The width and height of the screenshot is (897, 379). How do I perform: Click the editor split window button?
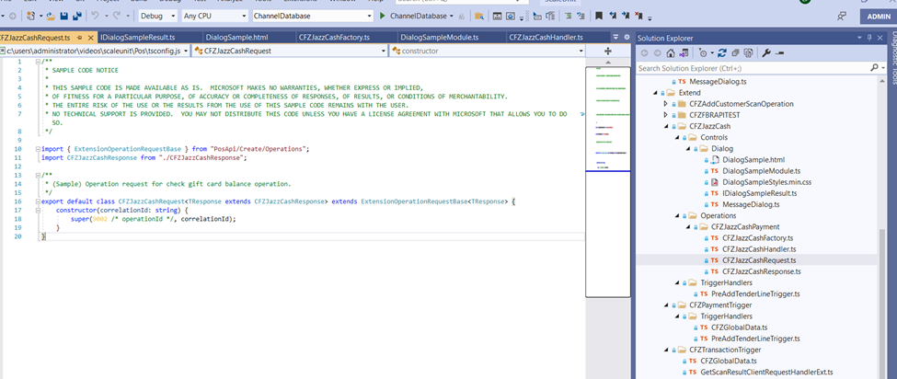tap(607, 51)
